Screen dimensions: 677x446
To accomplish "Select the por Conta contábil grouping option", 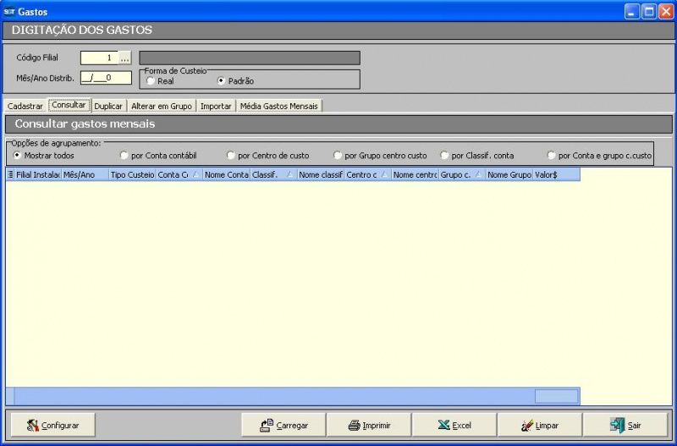I will pyautogui.click(x=124, y=156).
